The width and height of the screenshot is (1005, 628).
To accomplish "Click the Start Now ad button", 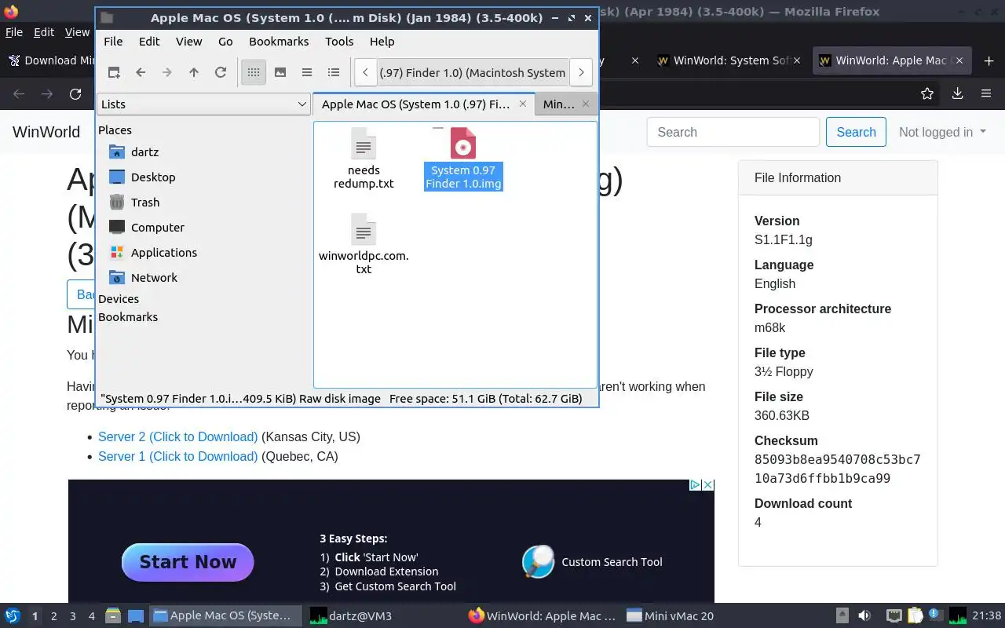I will (x=188, y=562).
